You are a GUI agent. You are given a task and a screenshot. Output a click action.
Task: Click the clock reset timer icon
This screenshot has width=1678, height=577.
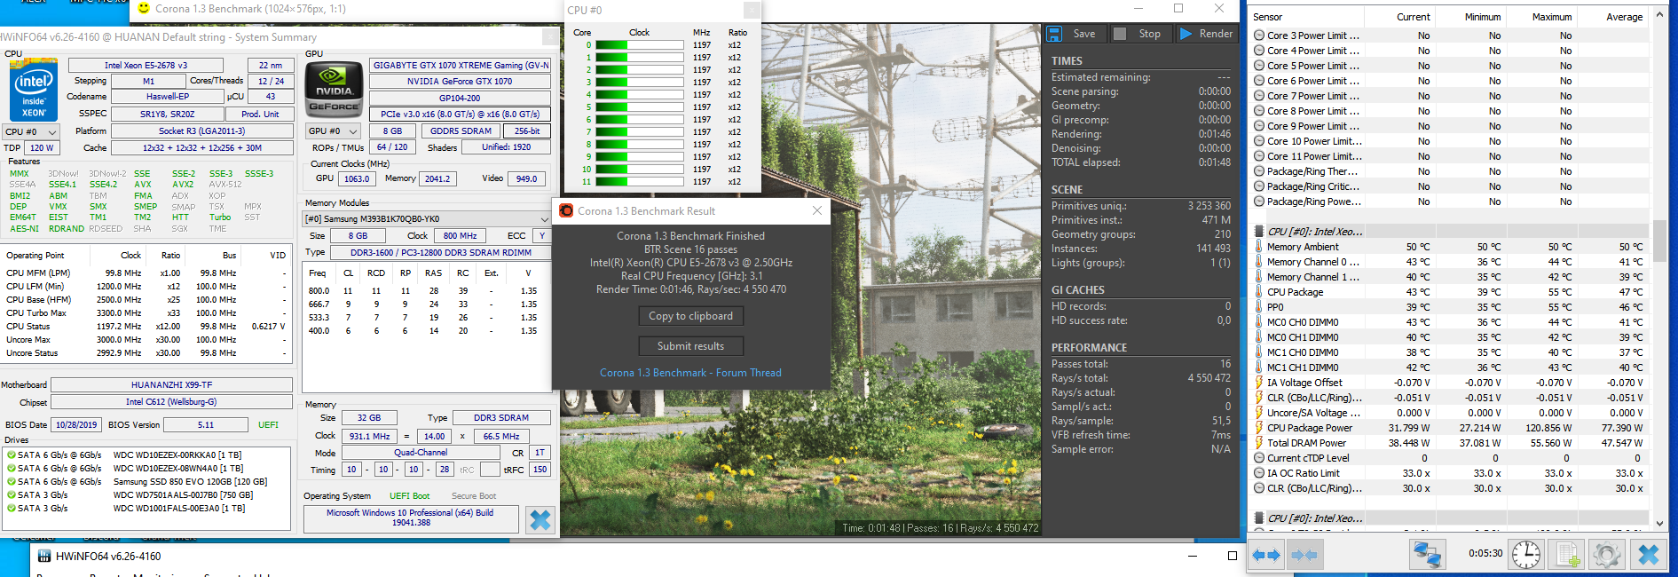click(1526, 555)
